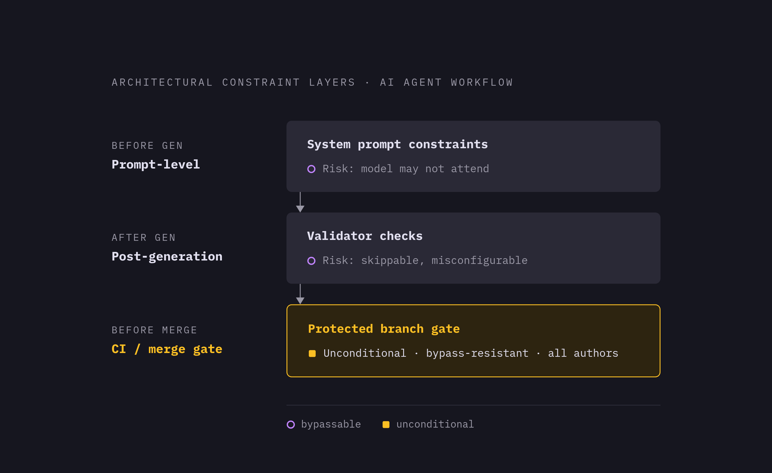Viewport: 772px width, 473px height.
Task: Click the 'BEFORE MERGE' label
Action: pyautogui.click(x=154, y=330)
